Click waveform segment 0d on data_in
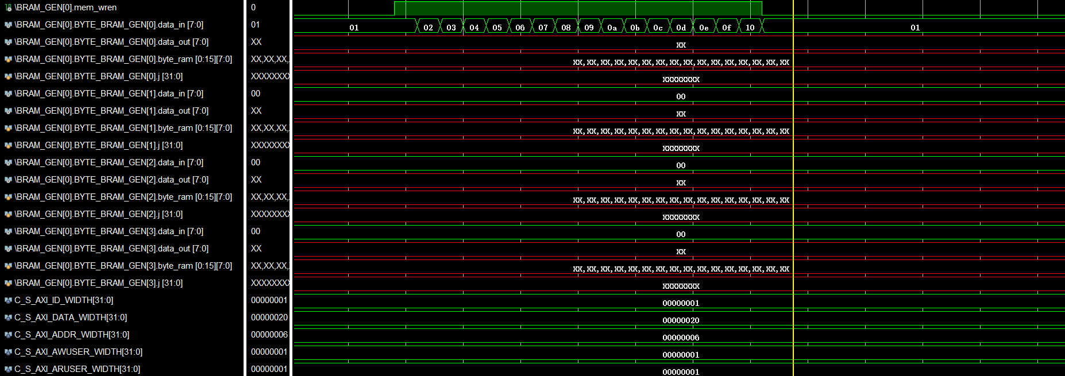This screenshot has width=1065, height=376. (681, 26)
